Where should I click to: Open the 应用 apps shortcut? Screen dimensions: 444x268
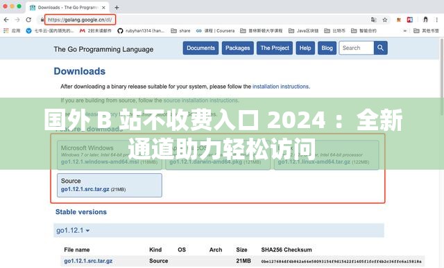(12, 30)
